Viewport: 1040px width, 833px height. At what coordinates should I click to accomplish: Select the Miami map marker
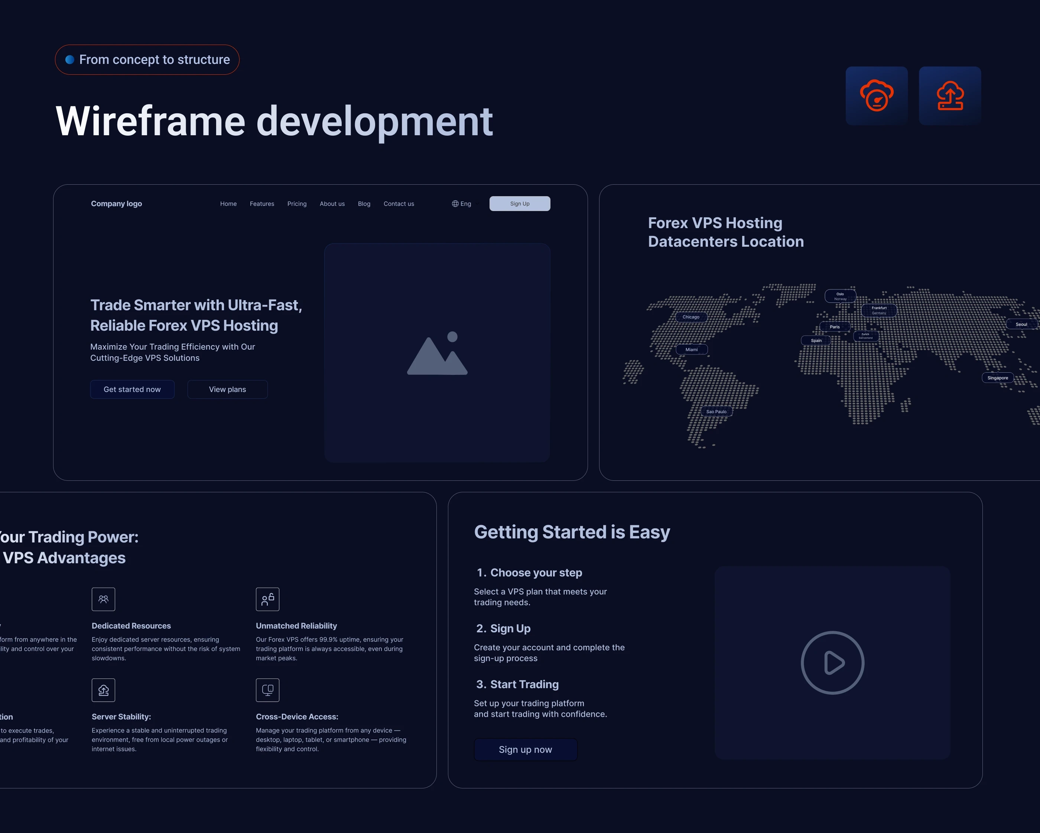click(x=691, y=349)
